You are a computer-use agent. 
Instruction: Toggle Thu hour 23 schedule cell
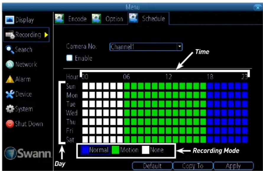[245, 122]
